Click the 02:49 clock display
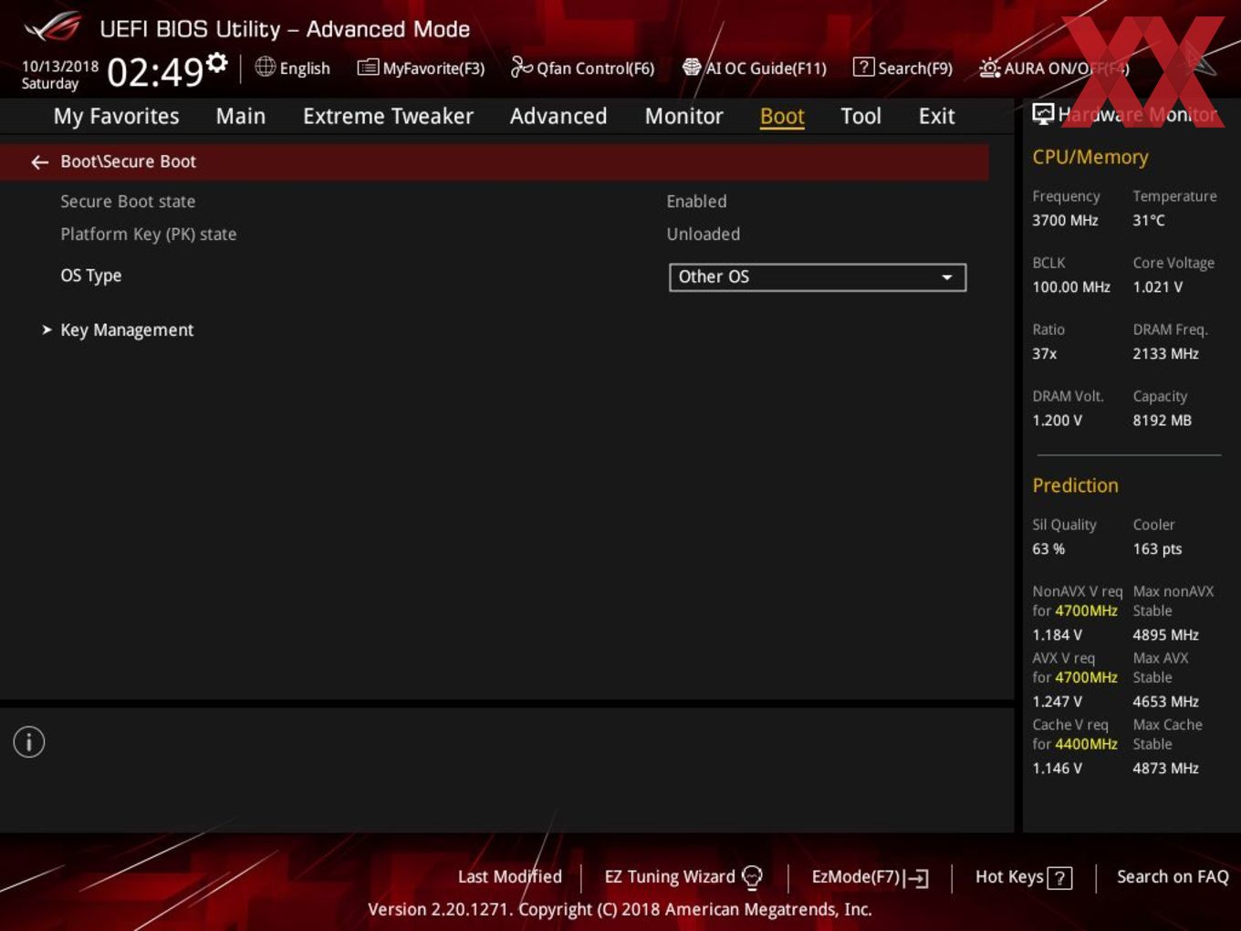Screen dimensions: 1241x931 click(155, 72)
